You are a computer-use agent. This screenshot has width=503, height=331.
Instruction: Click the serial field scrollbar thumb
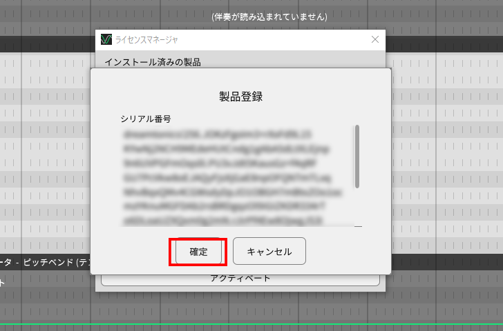click(357, 157)
